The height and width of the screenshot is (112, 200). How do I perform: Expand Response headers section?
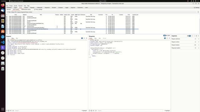tap(185, 48)
